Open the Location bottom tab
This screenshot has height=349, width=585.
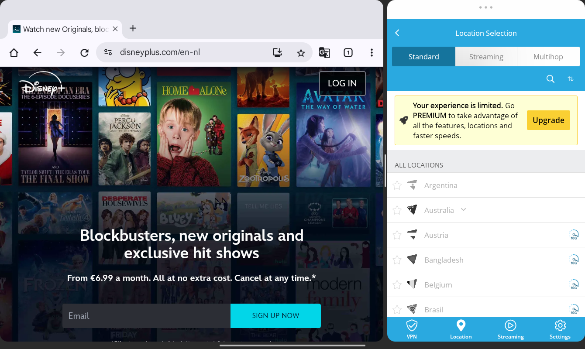[461, 329]
